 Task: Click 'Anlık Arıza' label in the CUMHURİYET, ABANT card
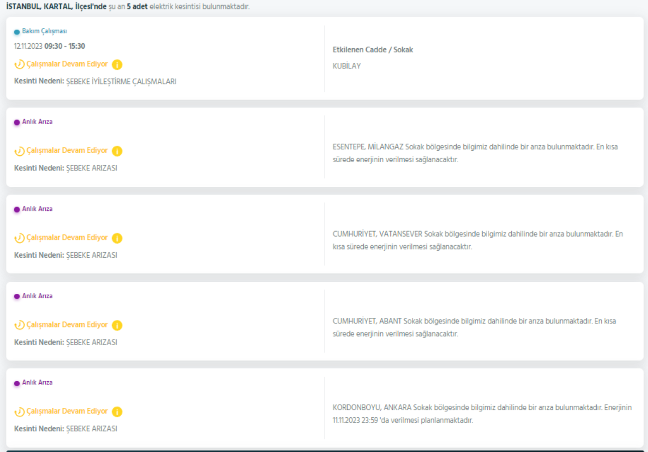(37, 296)
